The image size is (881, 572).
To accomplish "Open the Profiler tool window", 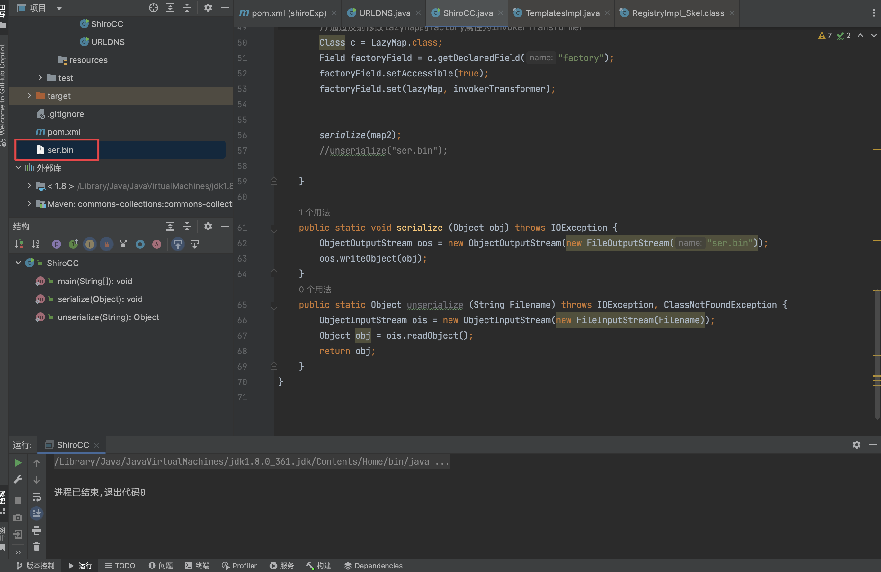I will click(x=239, y=565).
